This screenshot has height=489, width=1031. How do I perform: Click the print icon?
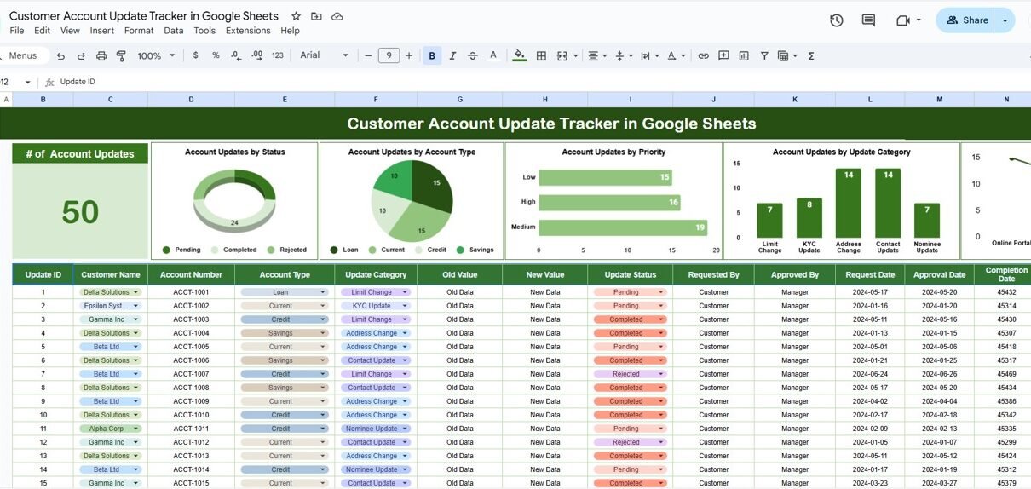point(101,55)
